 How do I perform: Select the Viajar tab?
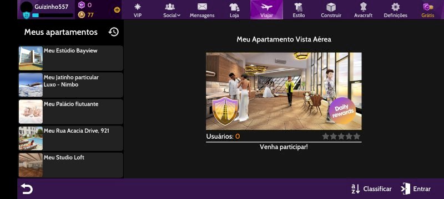tap(266, 10)
